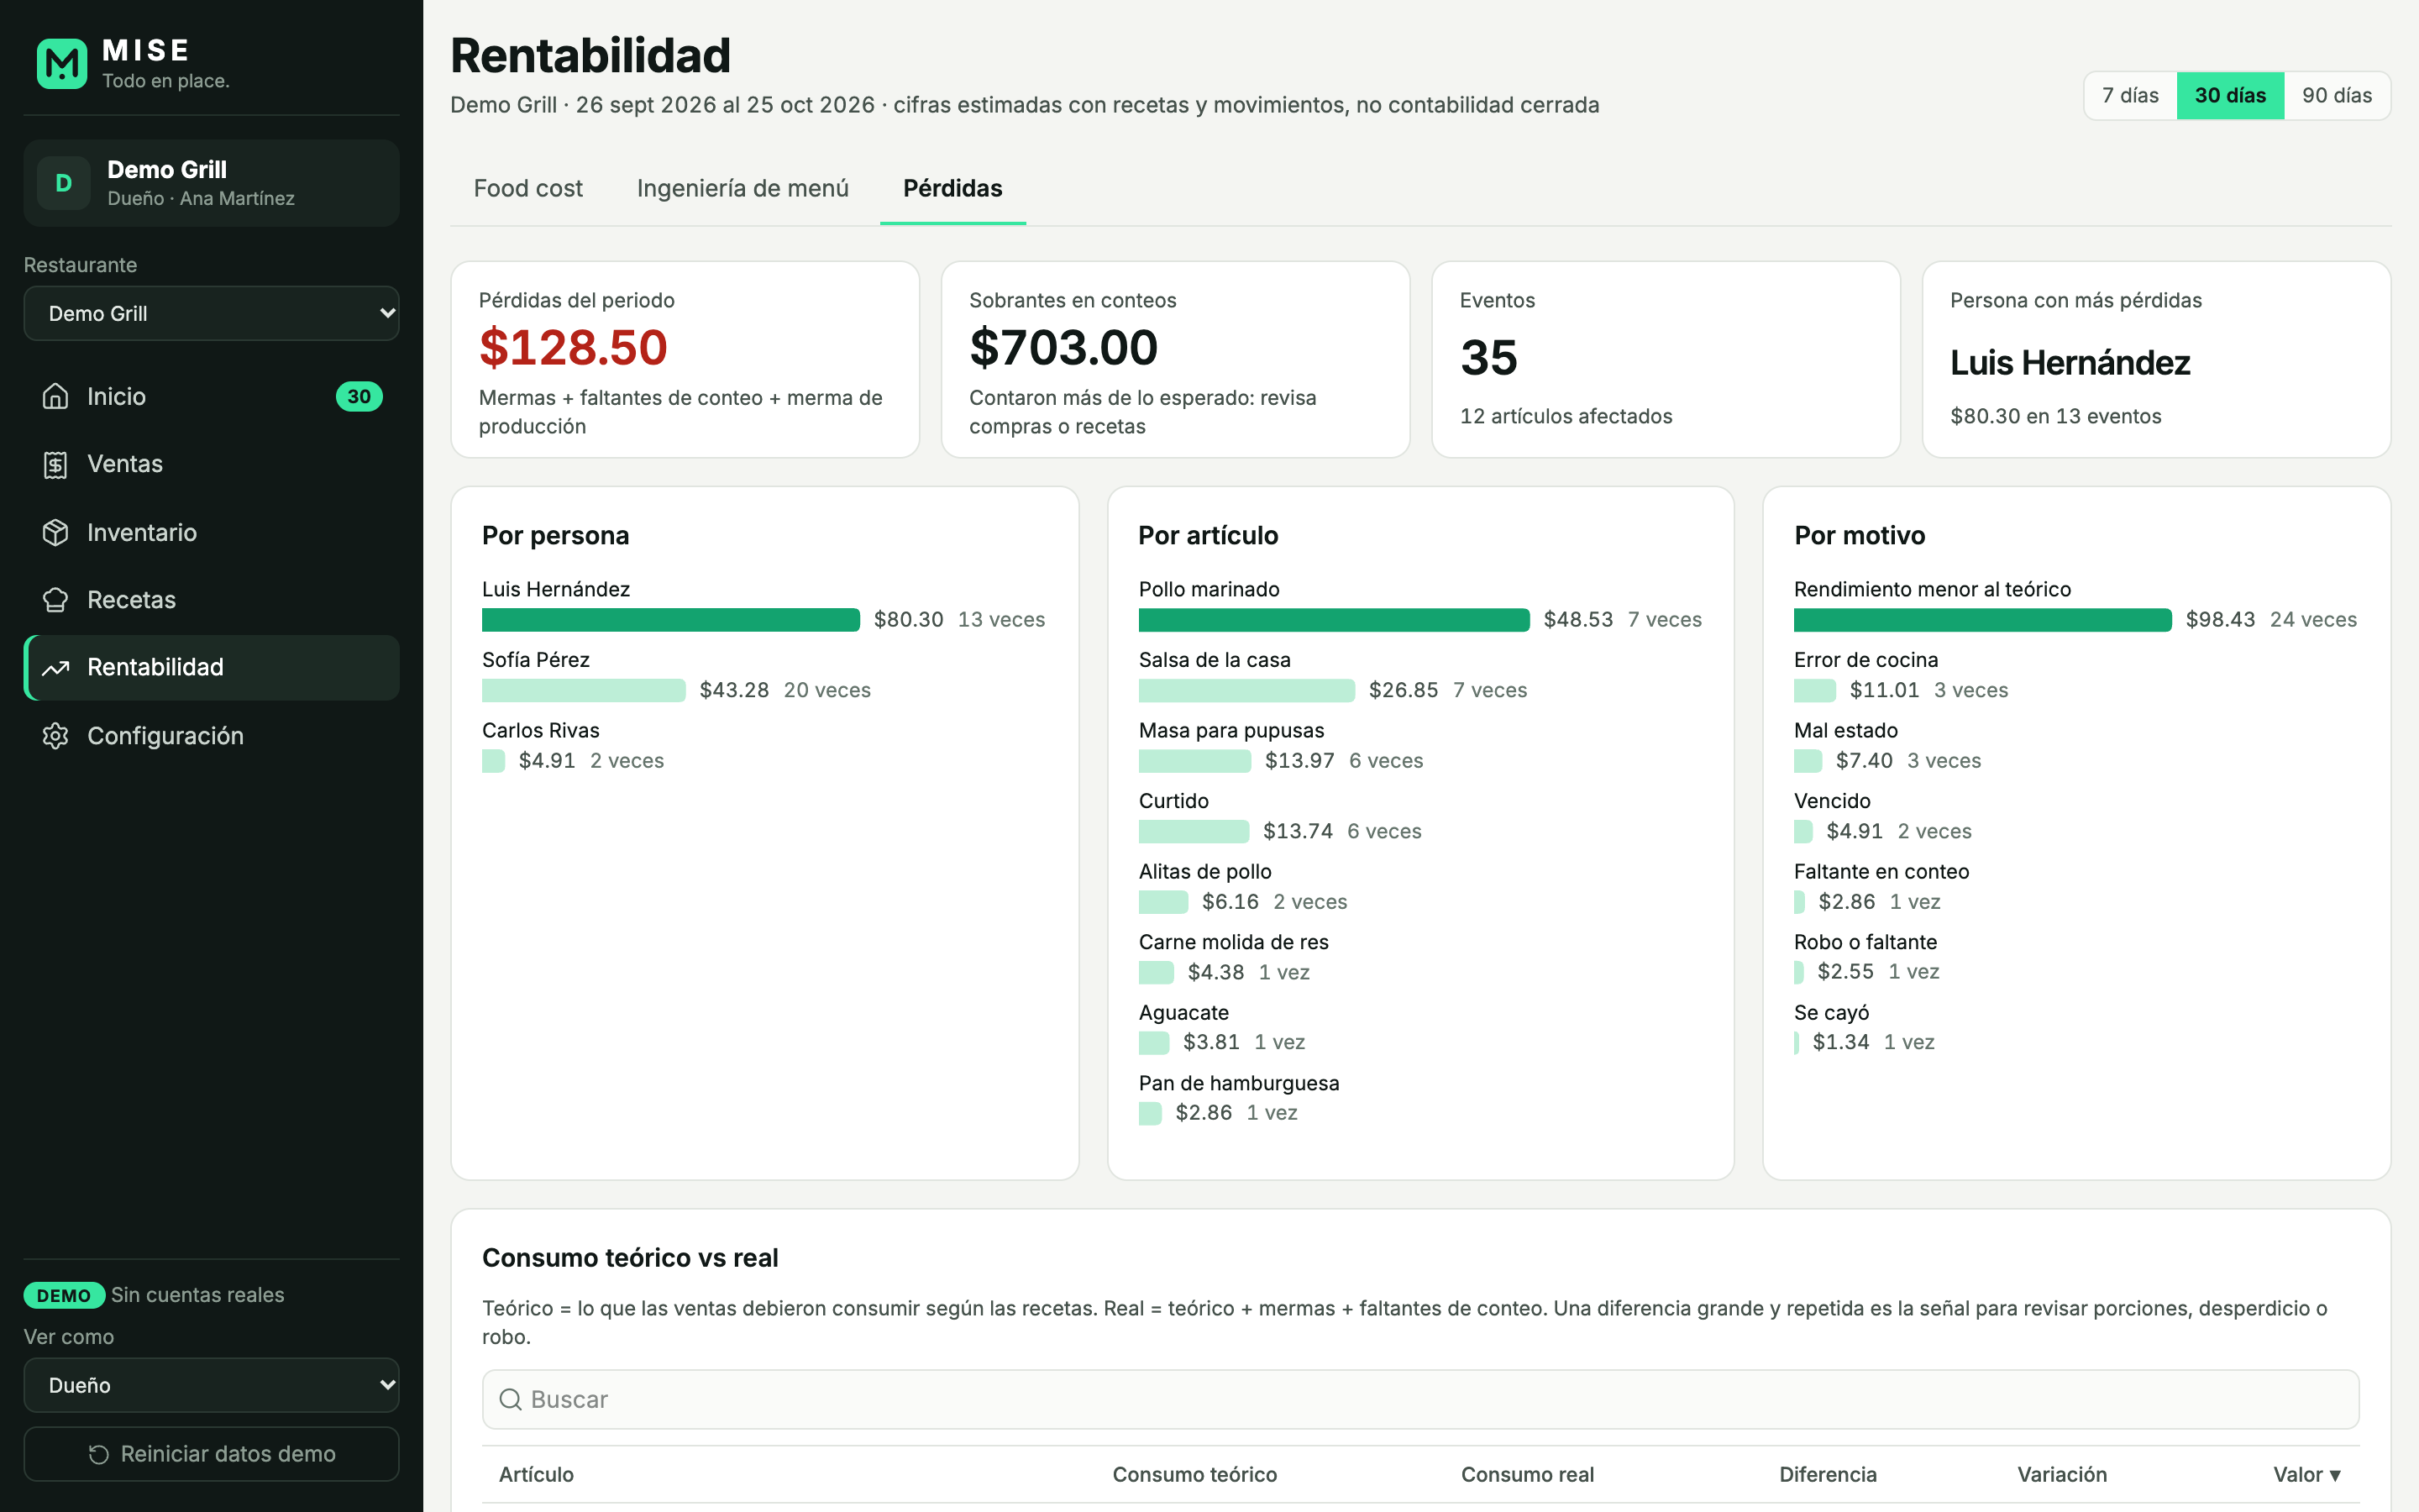Switch to the Food cost tab
This screenshot has width=2419, height=1512.
point(527,188)
